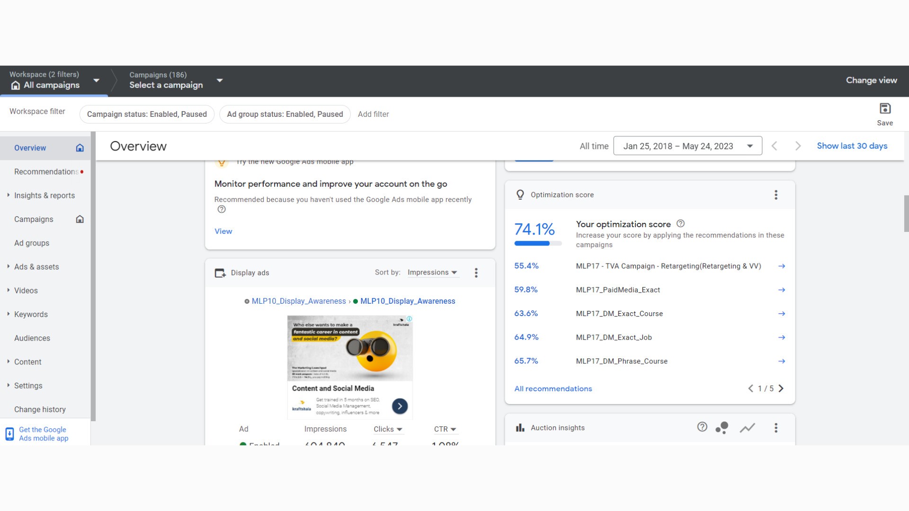Open arrow for MLP17_DM_Exact_Course row
Image resolution: width=909 pixels, height=511 pixels.
[x=782, y=313]
